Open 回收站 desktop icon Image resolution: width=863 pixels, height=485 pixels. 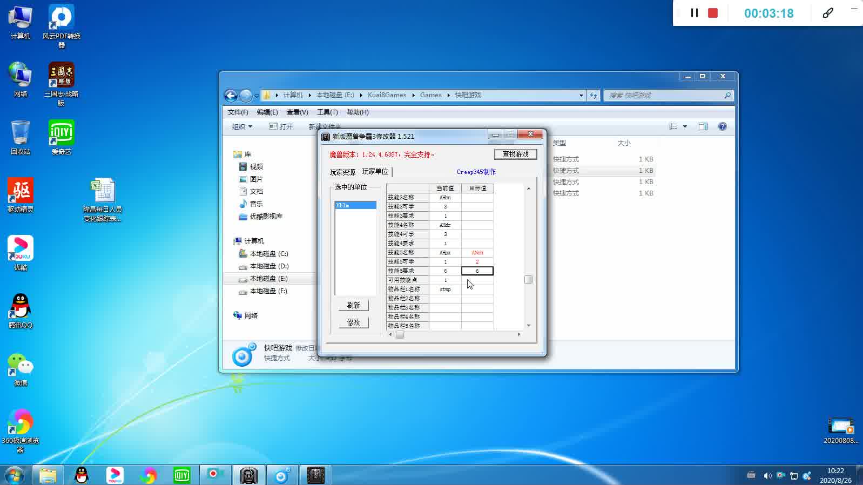21,138
